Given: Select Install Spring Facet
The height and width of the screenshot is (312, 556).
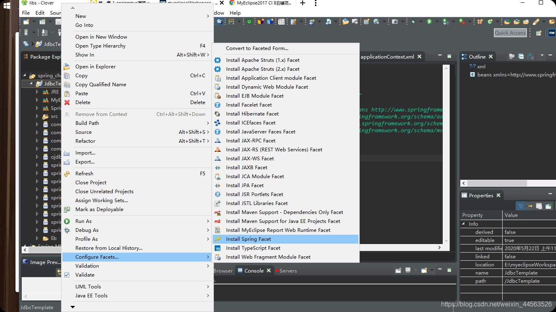Looking at the screenshot, I should 285,239.
